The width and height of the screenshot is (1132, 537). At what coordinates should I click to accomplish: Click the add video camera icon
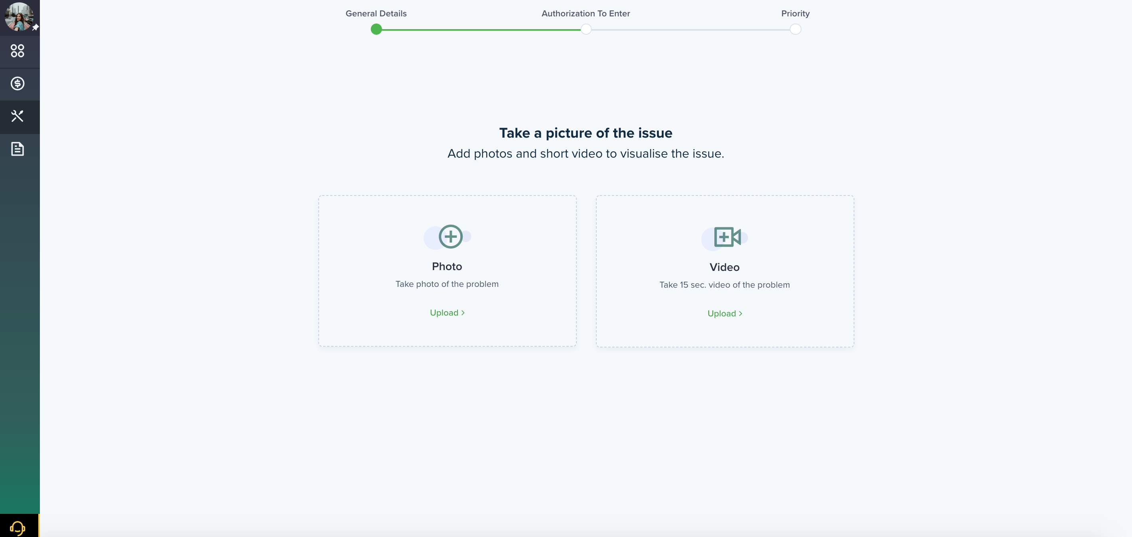pyautogui.click(x=727, y=237)
